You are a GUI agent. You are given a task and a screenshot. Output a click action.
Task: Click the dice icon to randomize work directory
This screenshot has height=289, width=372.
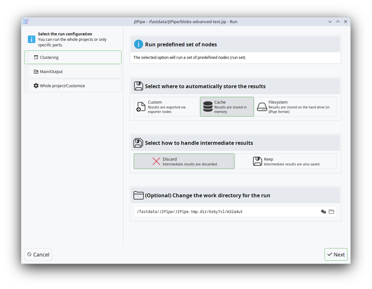coord(323,211)
